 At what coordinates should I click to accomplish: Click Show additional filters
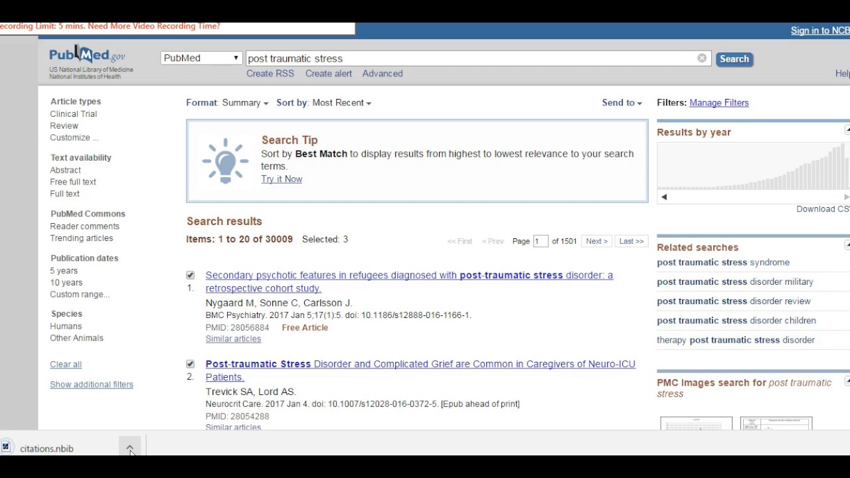coord(92,385)
